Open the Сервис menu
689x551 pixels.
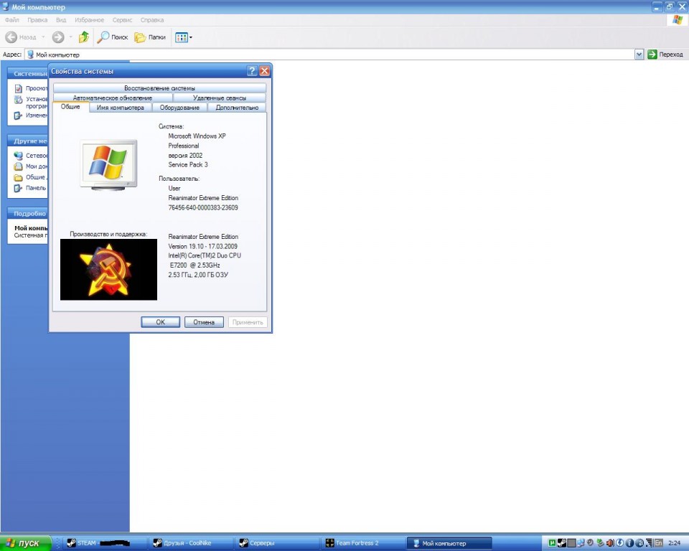(122, 20)
